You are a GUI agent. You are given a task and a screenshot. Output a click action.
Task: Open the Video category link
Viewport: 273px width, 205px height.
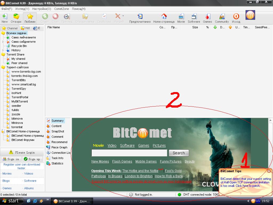[112, 145]
